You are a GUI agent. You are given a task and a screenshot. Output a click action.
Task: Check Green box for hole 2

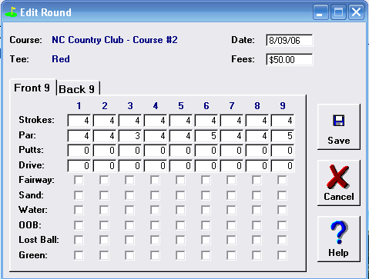[104, 255]
